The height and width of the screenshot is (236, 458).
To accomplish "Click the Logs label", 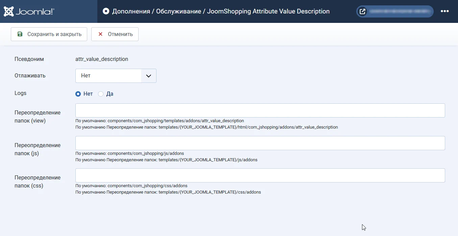I will [x=20, y=93].
